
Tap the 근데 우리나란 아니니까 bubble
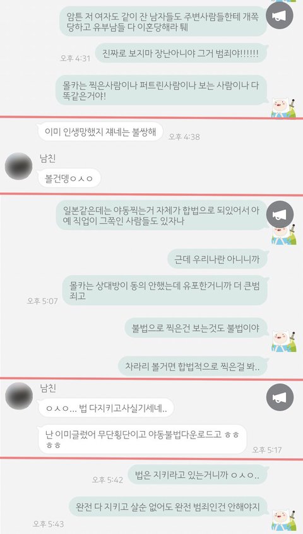pos(218,259)
